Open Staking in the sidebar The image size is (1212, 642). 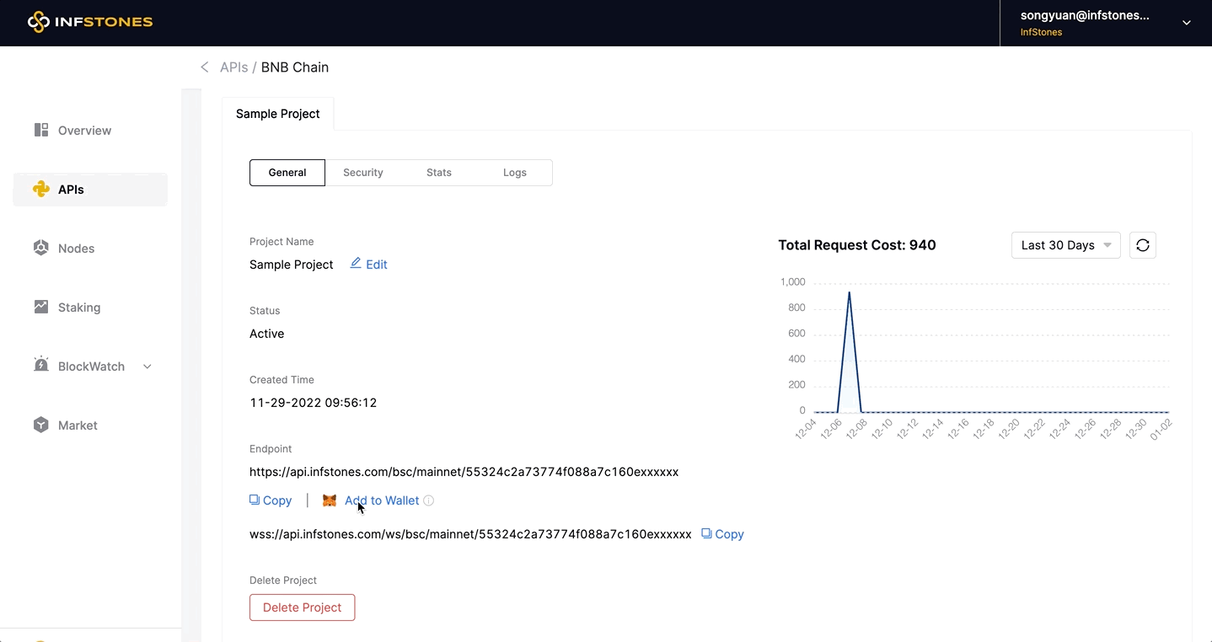click(90, 308)
